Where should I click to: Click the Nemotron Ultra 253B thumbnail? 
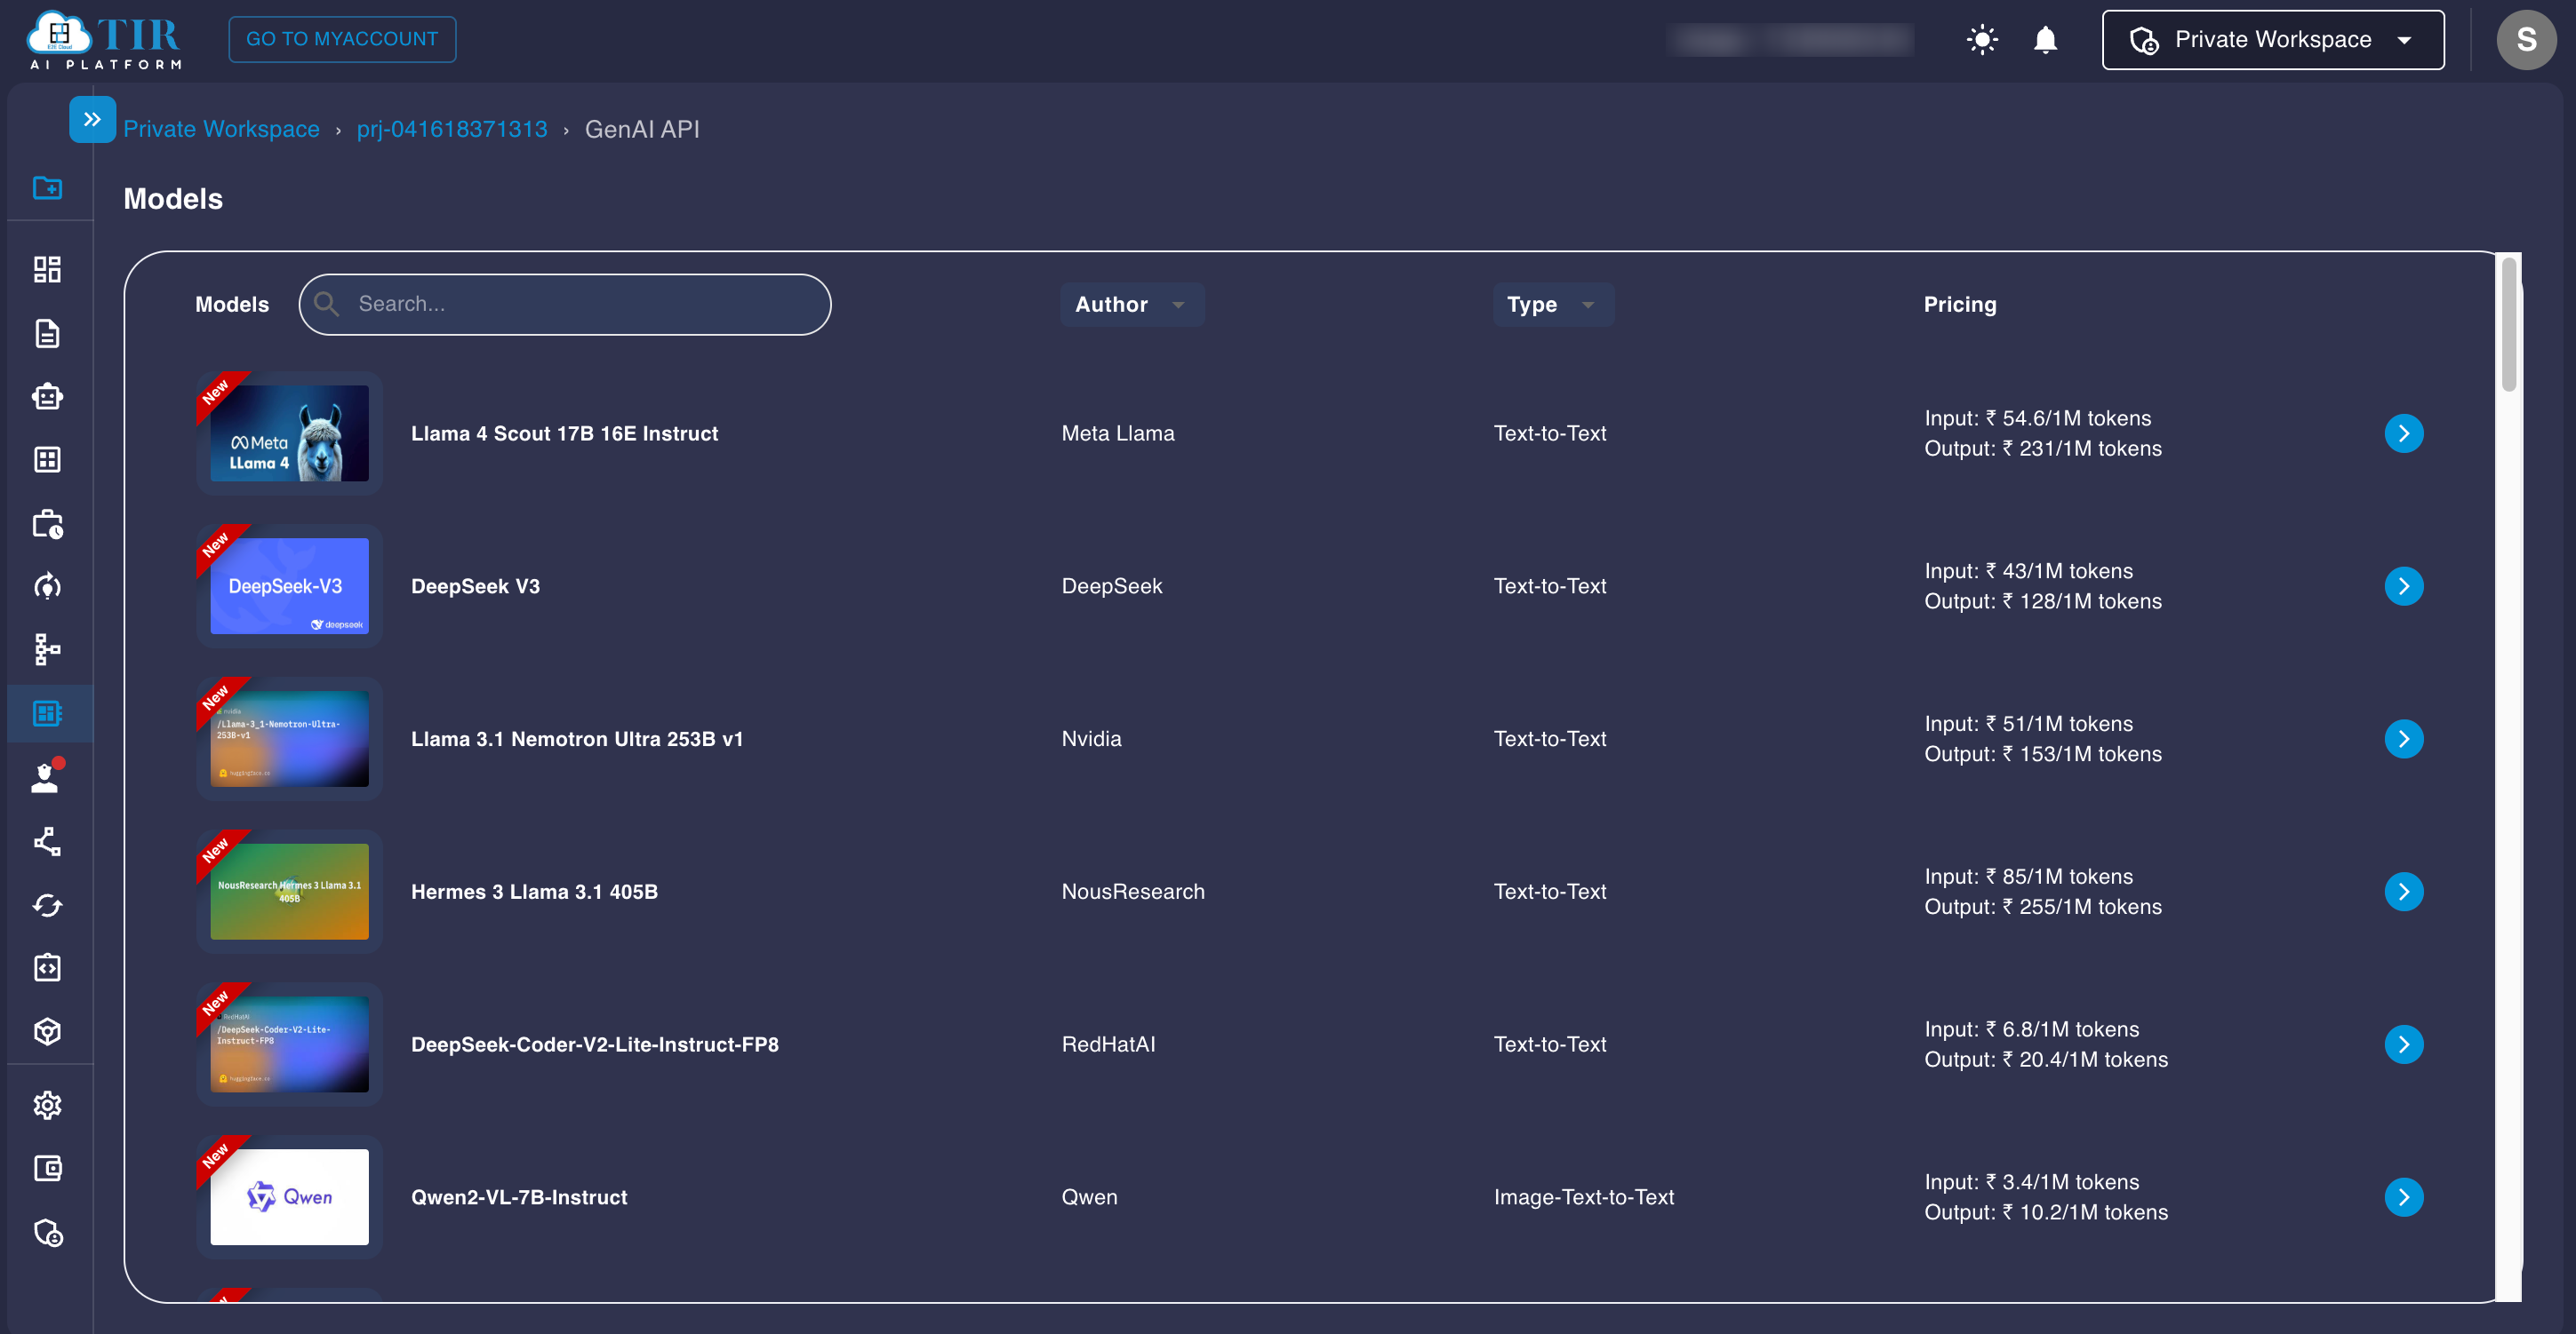pyautogui.click(x=289, y=740)
